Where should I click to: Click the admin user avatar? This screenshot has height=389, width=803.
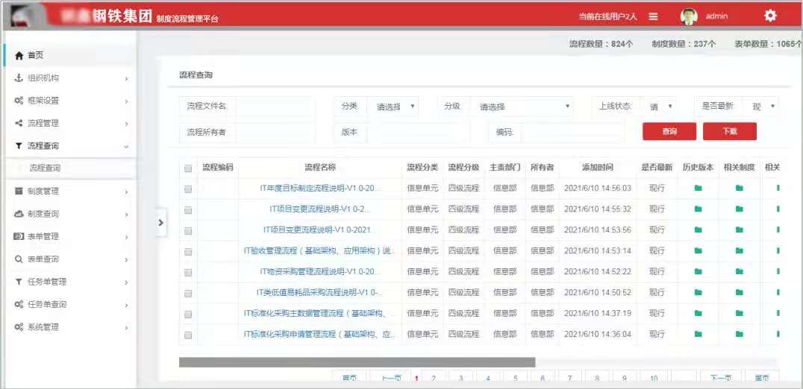coord(689,16)
